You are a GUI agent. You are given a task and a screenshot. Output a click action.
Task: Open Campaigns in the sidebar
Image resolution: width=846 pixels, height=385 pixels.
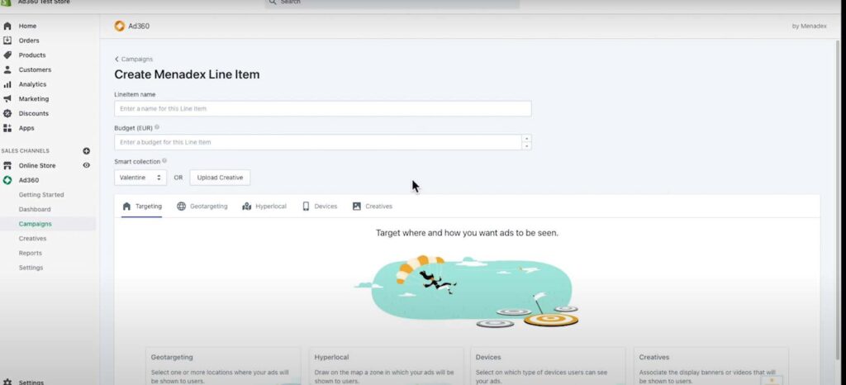click(x=35, y=224)
